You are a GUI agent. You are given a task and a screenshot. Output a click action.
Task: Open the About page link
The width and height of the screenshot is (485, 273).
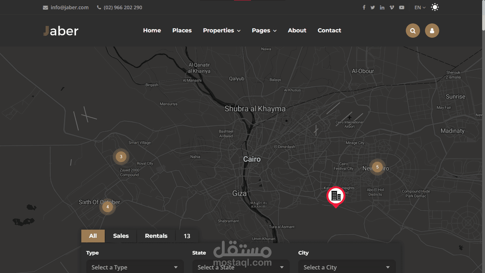coord(297,31)
